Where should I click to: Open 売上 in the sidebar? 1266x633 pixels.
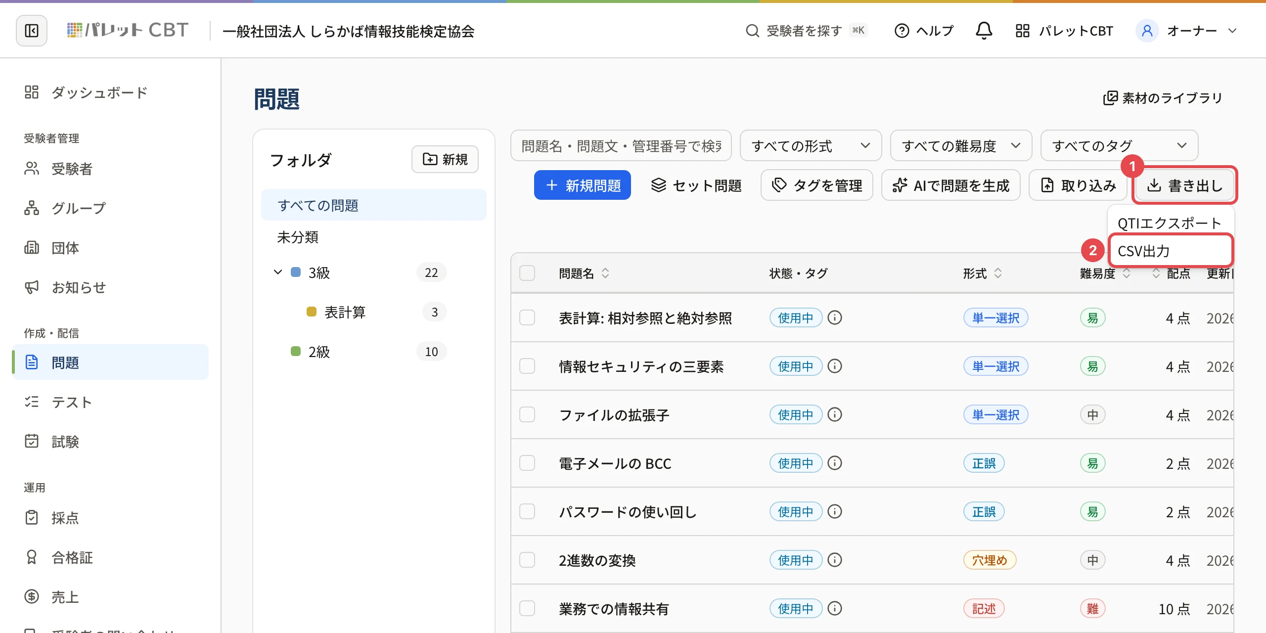click(x=110, y=597)
